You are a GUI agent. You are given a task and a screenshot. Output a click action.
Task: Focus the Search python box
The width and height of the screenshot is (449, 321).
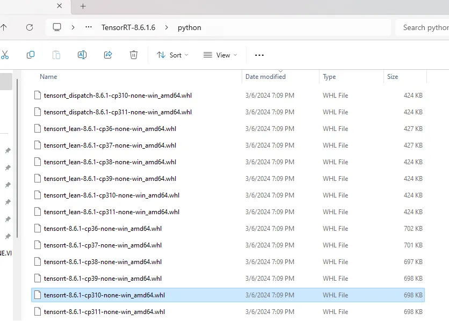422,27
